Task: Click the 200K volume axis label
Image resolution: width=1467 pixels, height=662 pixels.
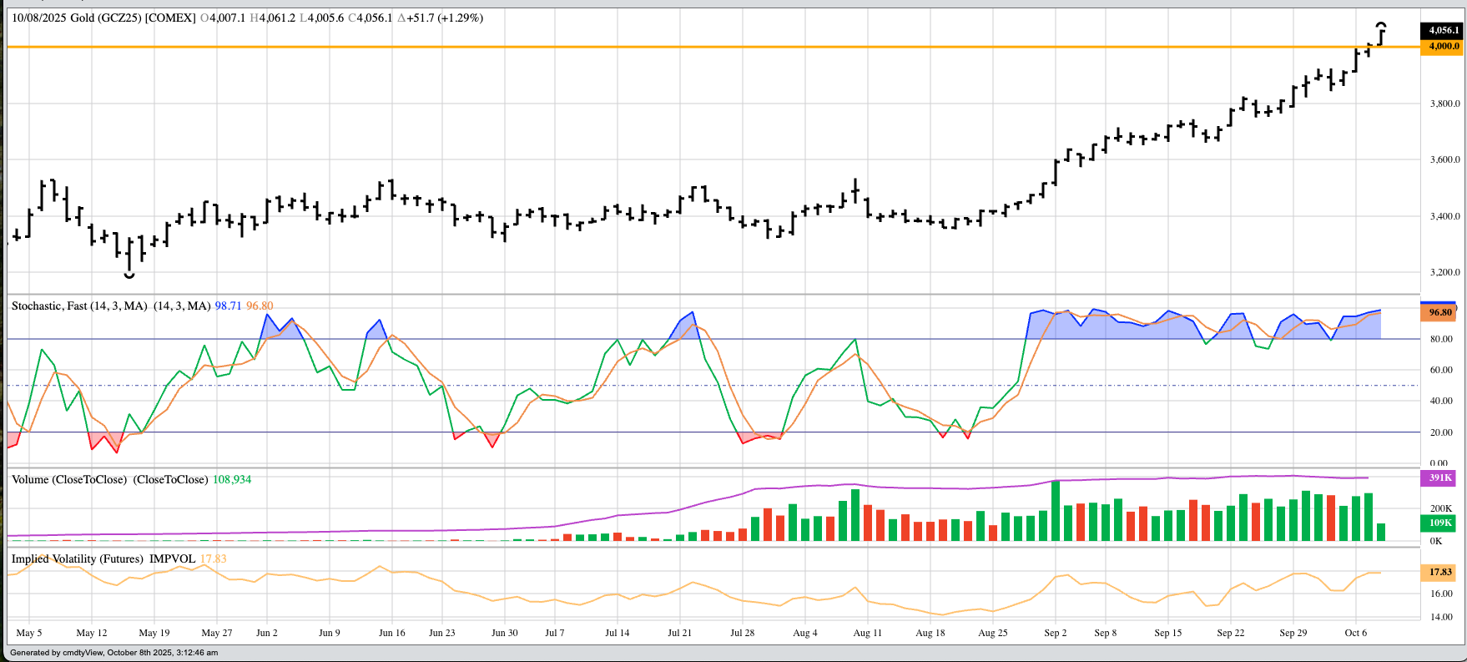Action: pyautogui.click(x=1441, y=508)
